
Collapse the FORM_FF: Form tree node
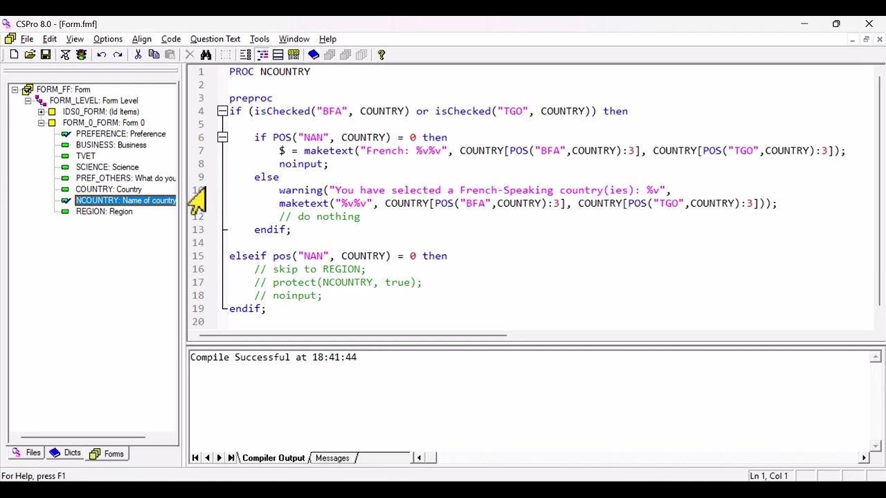click(15, 90)
